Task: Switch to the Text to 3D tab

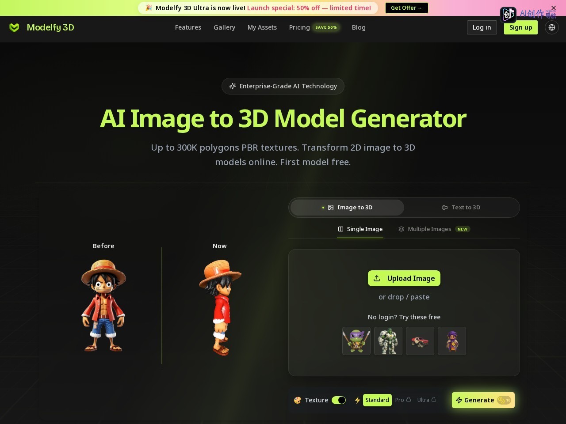Action: [x=461, y=208]
